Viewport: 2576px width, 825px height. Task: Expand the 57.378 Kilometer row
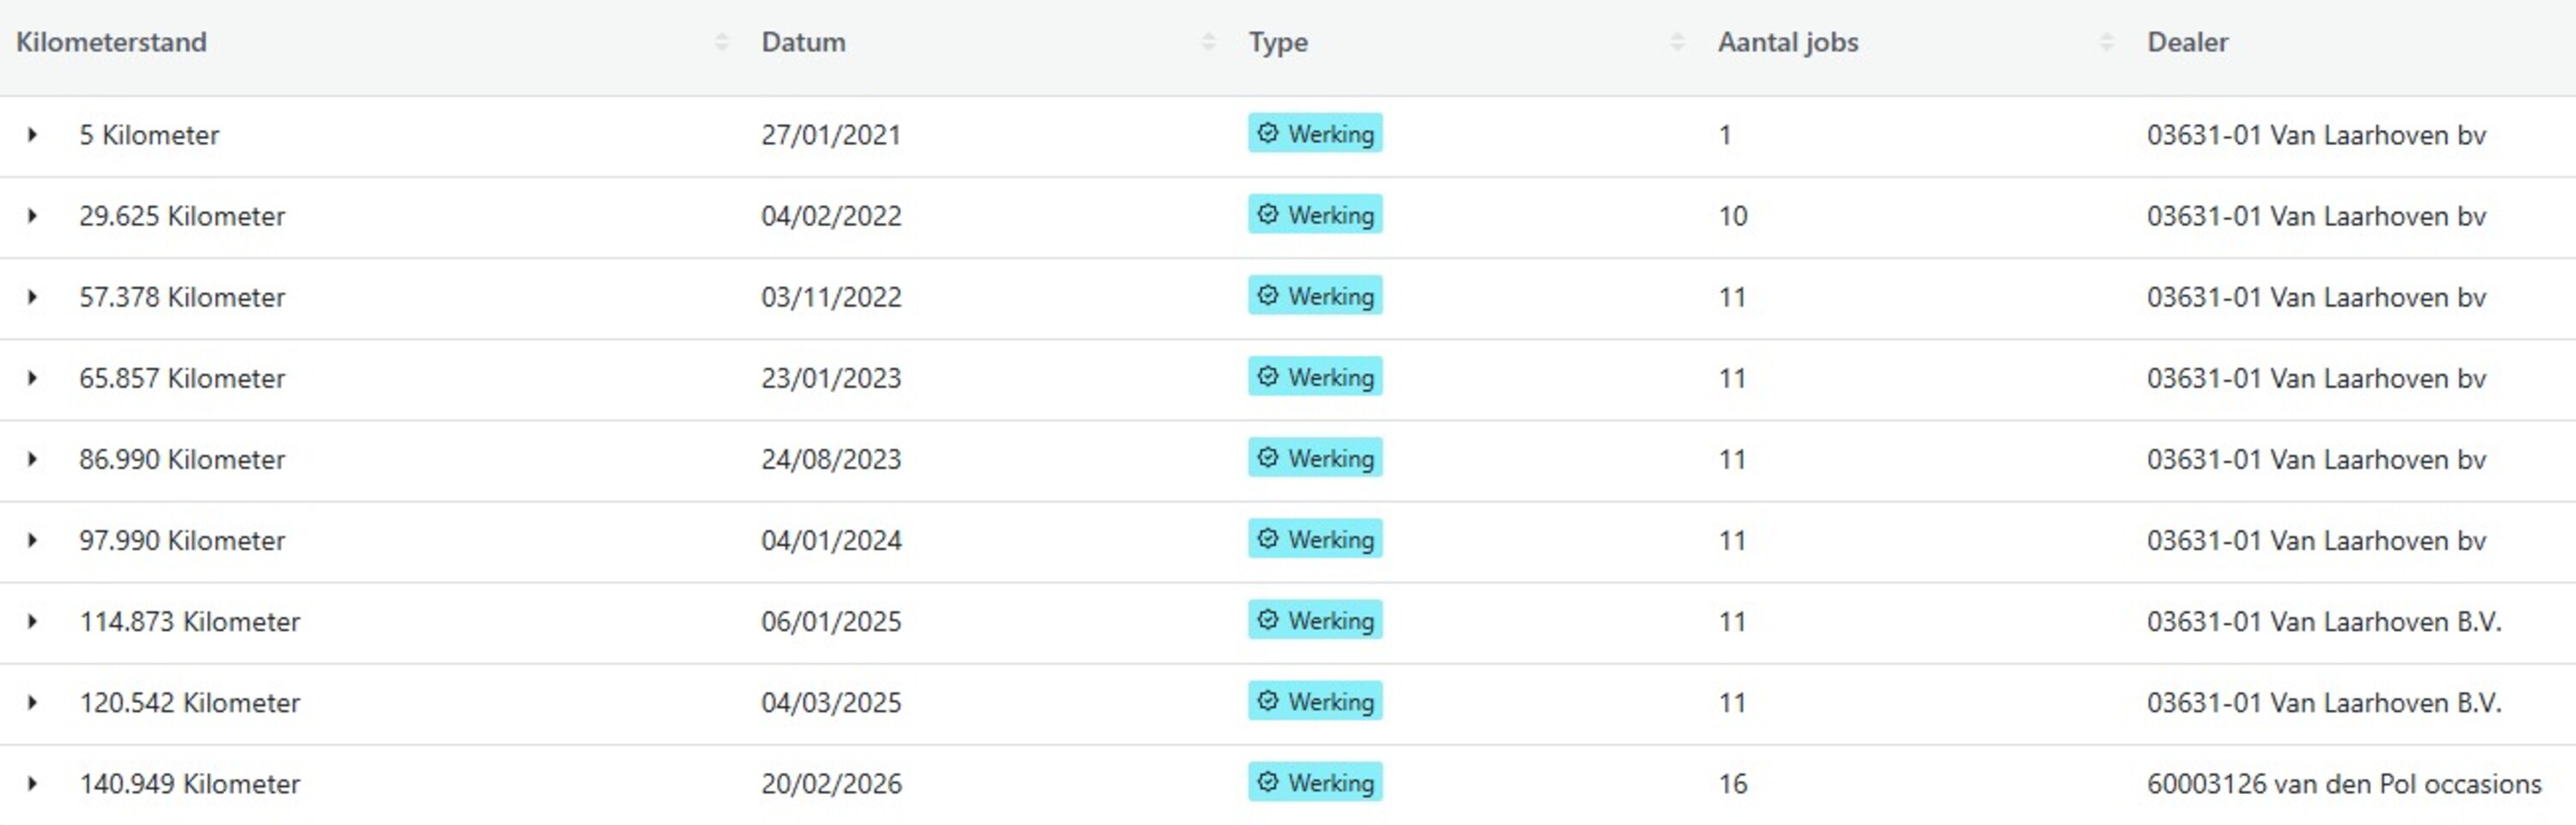[x=32, y=296]
